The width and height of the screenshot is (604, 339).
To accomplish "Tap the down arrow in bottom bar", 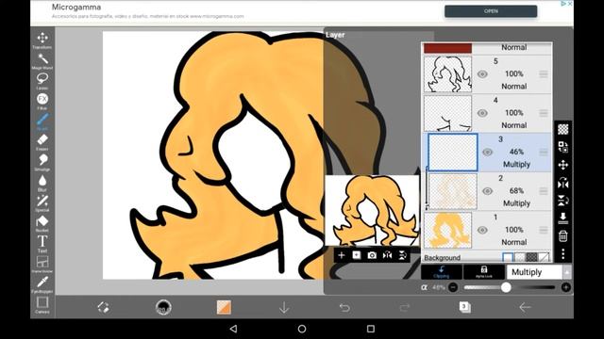I will click(x=284, y=307).
